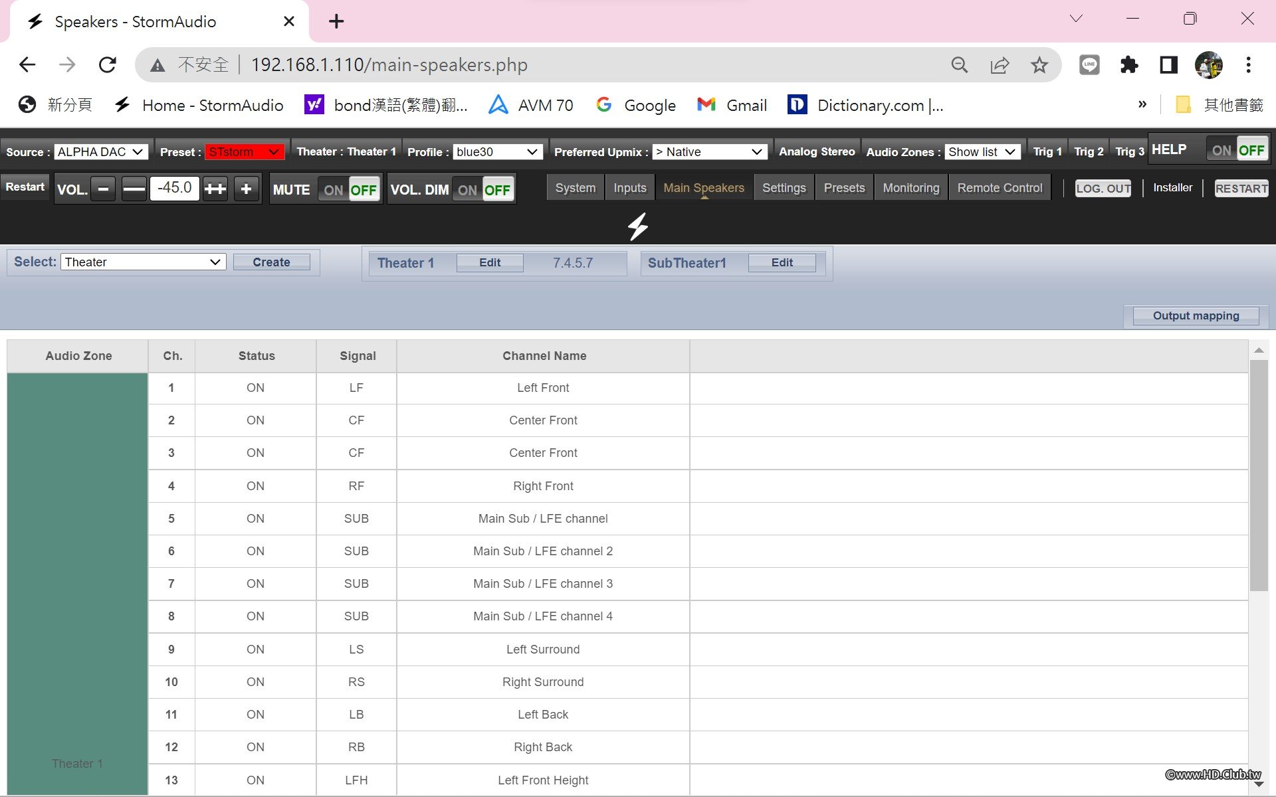The height and width of the screenshot is (797, 1276).
Task: Toggle Trig 3
Action: [1129, 151]
